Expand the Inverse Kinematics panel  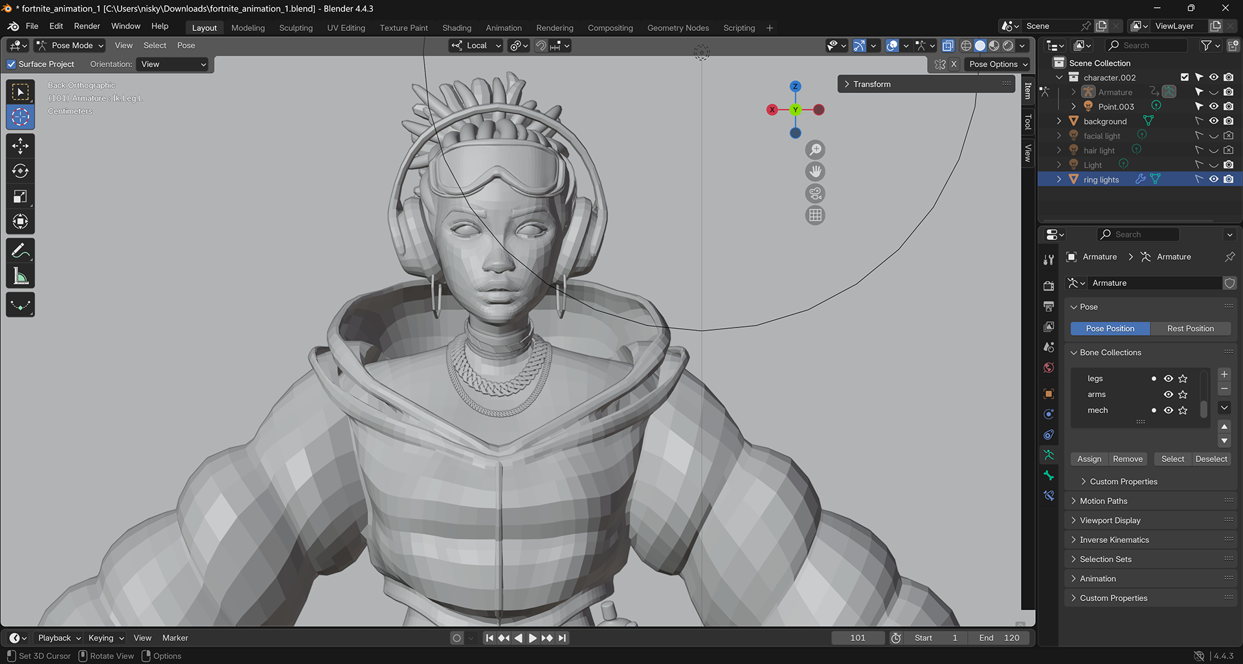1151,540
